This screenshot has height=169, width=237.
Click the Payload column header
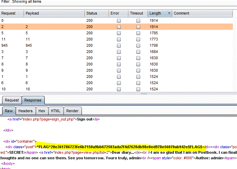tap(54, 14)
